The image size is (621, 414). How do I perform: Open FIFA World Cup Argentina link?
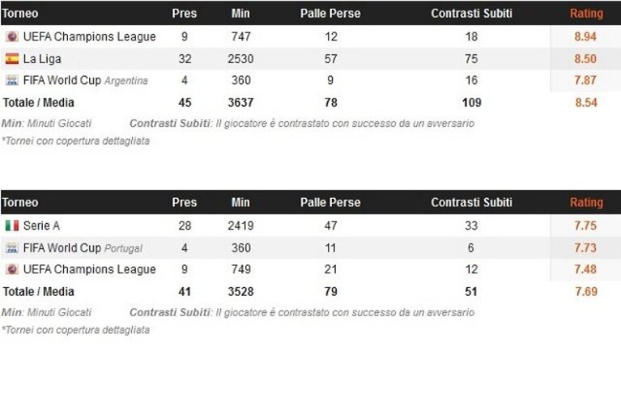point(86,80)
